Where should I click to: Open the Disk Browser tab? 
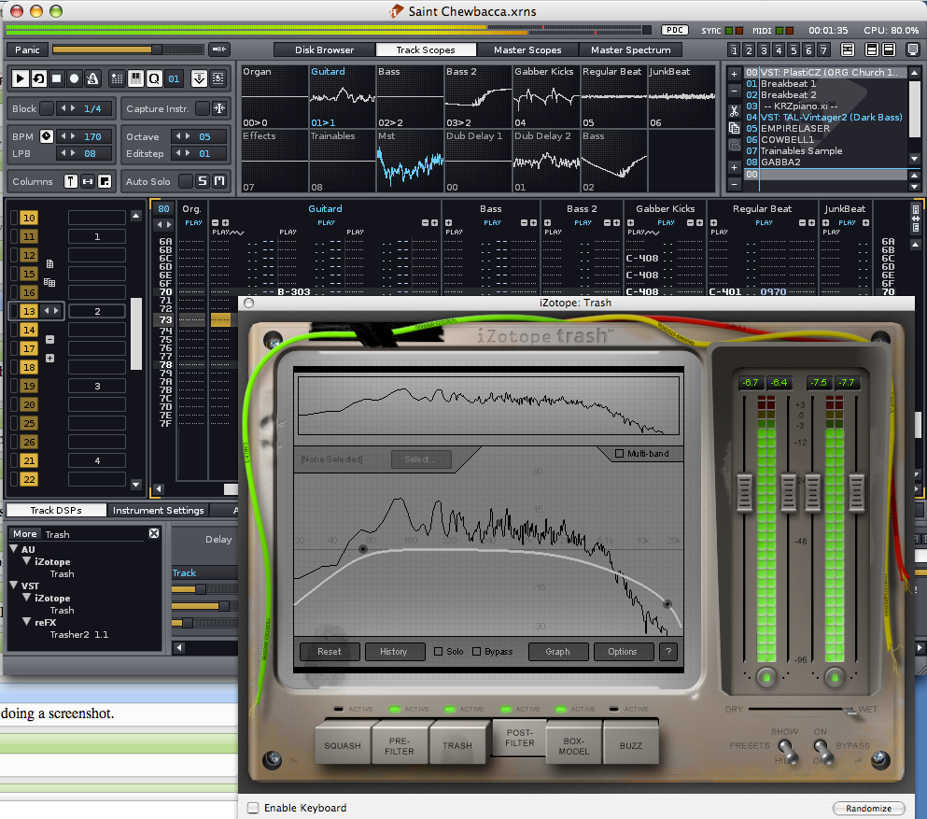click(x=324, y=49)
